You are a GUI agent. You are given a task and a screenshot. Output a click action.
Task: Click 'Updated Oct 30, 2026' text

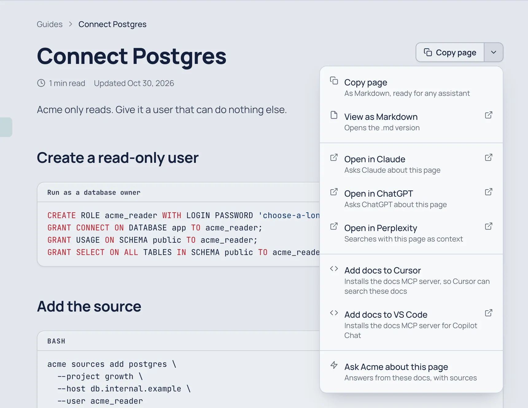pos(134,83)
